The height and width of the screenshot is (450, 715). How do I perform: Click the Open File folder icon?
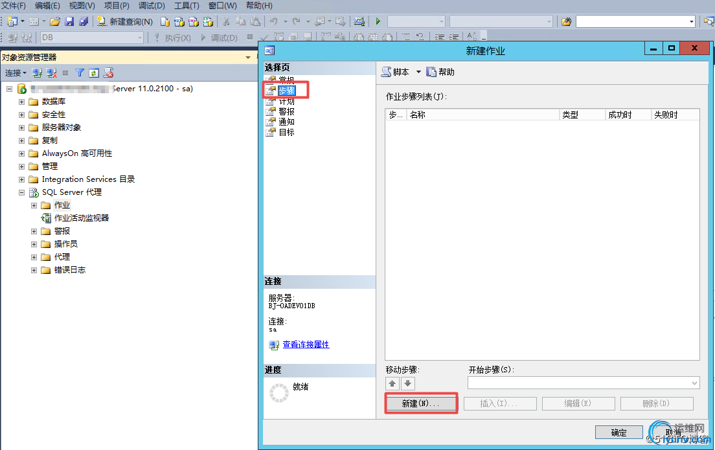point(54,21)
